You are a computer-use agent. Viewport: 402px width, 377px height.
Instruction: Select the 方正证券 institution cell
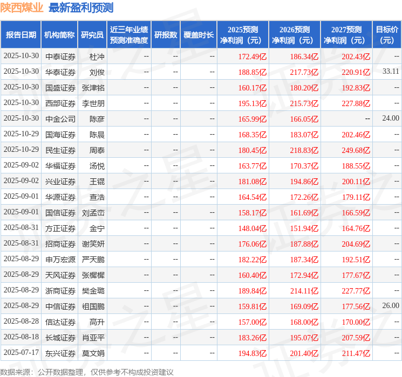point(60,228)
